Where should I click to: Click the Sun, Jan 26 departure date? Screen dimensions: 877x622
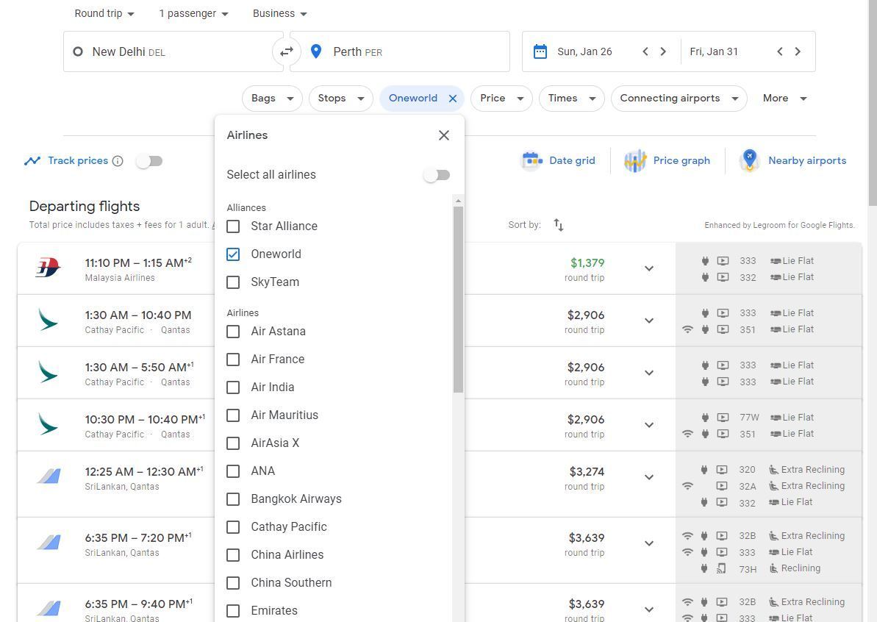pyautogui.click(x=584, y=51)
